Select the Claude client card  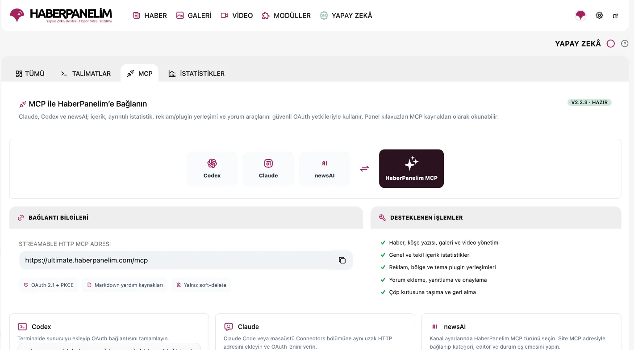tap(268, 168)
